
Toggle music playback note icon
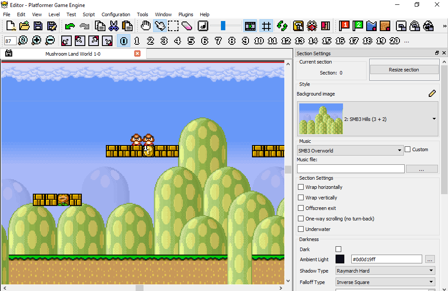click(x=203, y=26)
